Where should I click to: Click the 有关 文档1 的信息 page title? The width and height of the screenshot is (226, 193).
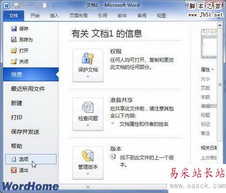[x=107, y=33]
